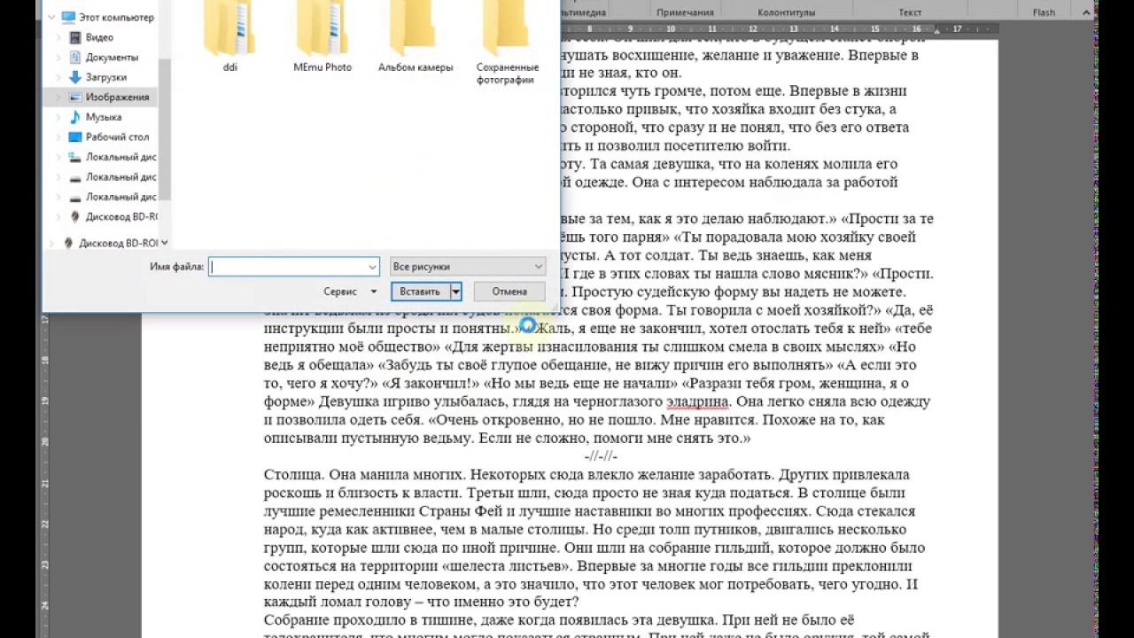Viewport: 1134px width, 638px height.
Task: Open the Альбом камеры folder
Action: click(416, 35)
